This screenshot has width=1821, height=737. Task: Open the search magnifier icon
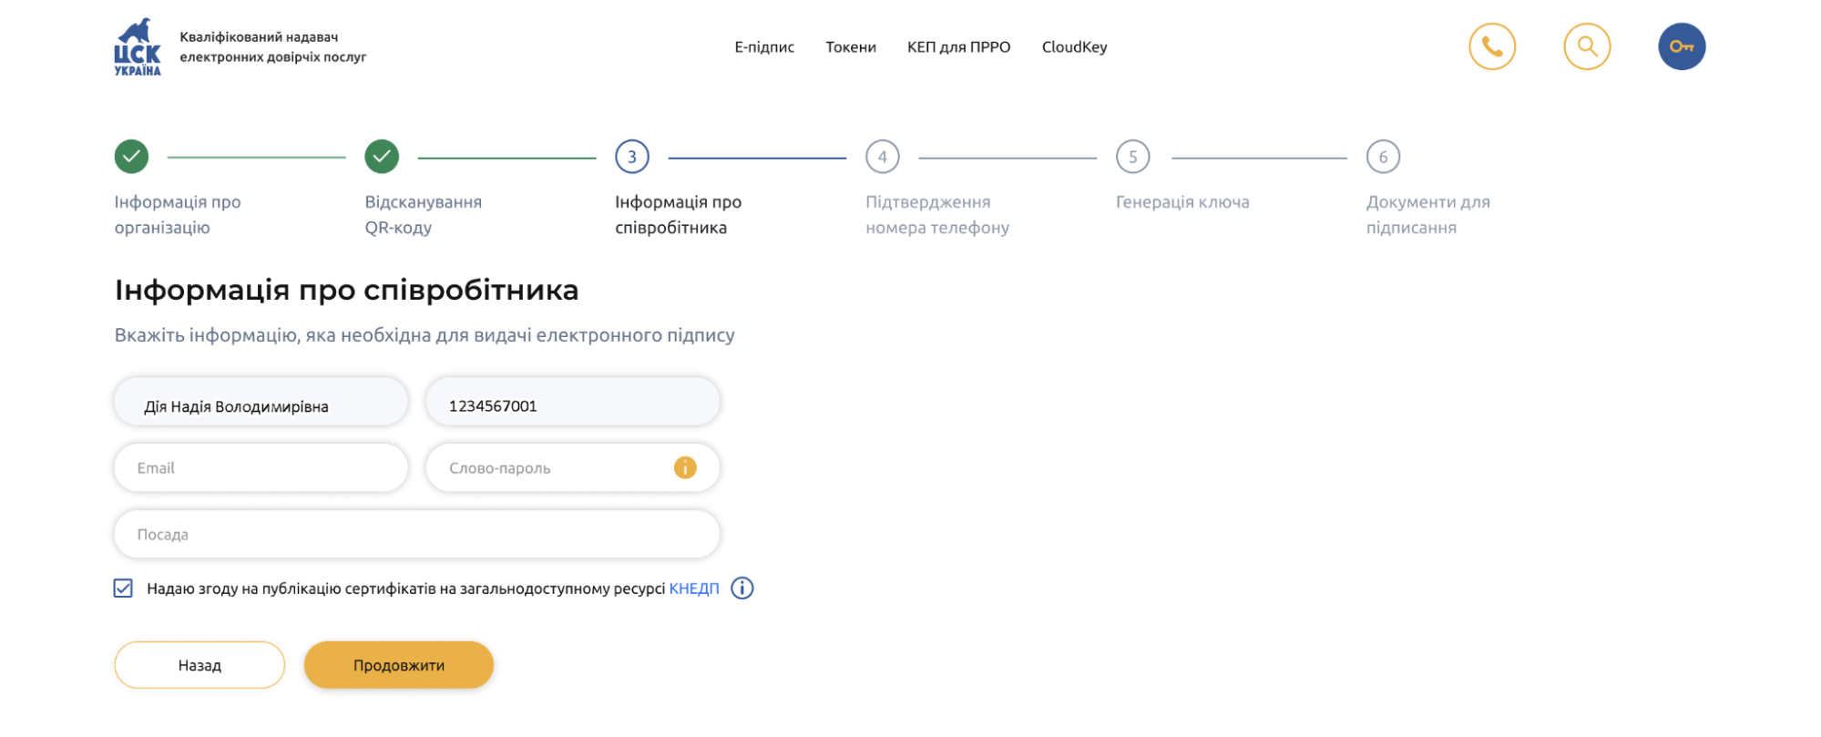point(1587,46)
